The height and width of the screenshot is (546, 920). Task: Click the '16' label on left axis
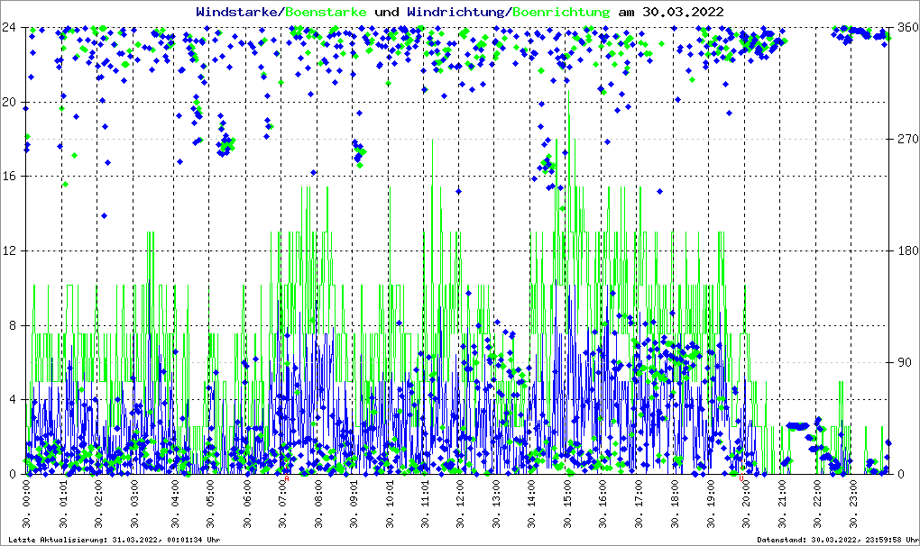pyautogui.click(x=11, y=177)
